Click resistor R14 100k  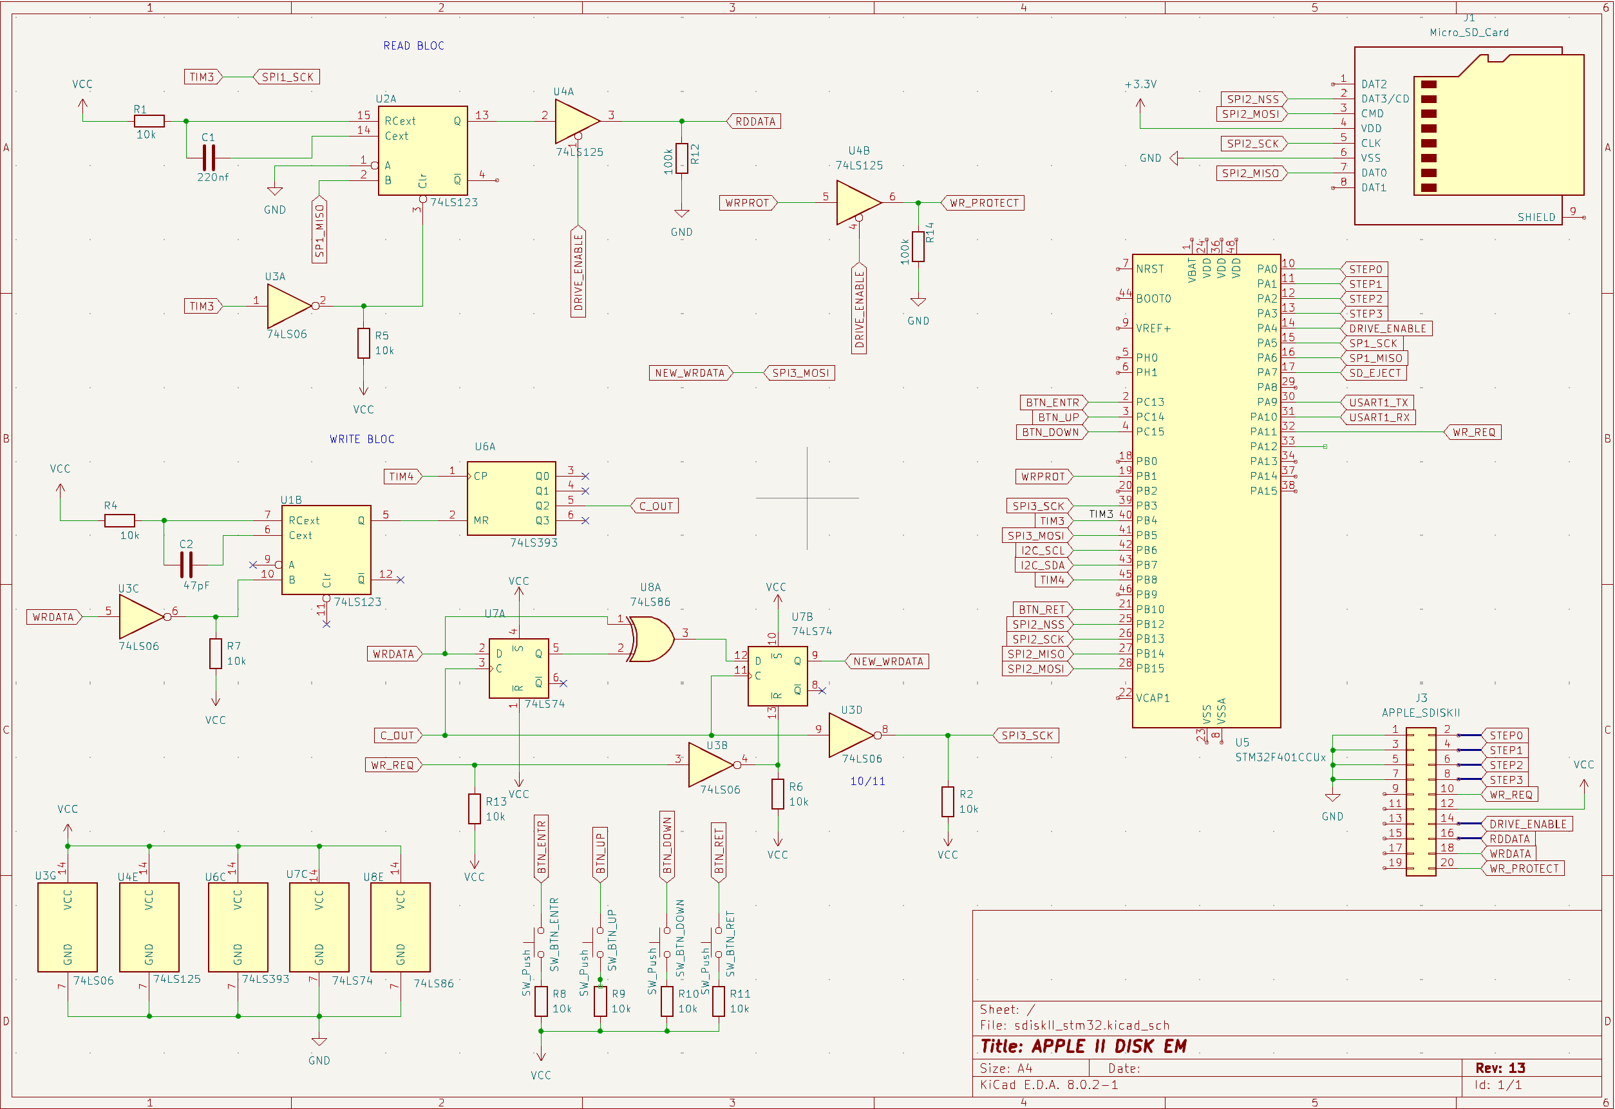point(918,247)
